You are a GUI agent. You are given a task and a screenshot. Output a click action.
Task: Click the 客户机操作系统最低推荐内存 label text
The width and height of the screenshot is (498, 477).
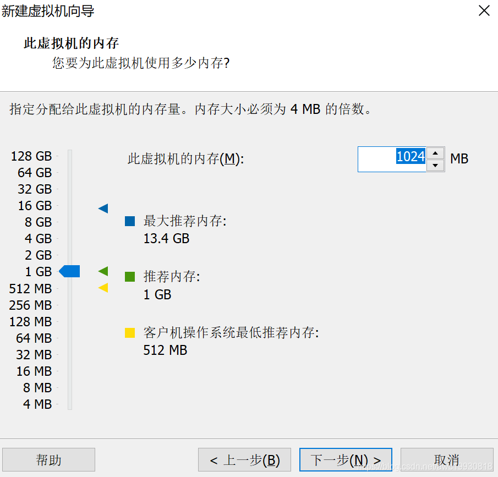pos(231,332)
